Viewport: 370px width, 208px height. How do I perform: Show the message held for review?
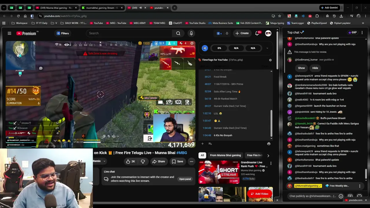pos(301,68)
